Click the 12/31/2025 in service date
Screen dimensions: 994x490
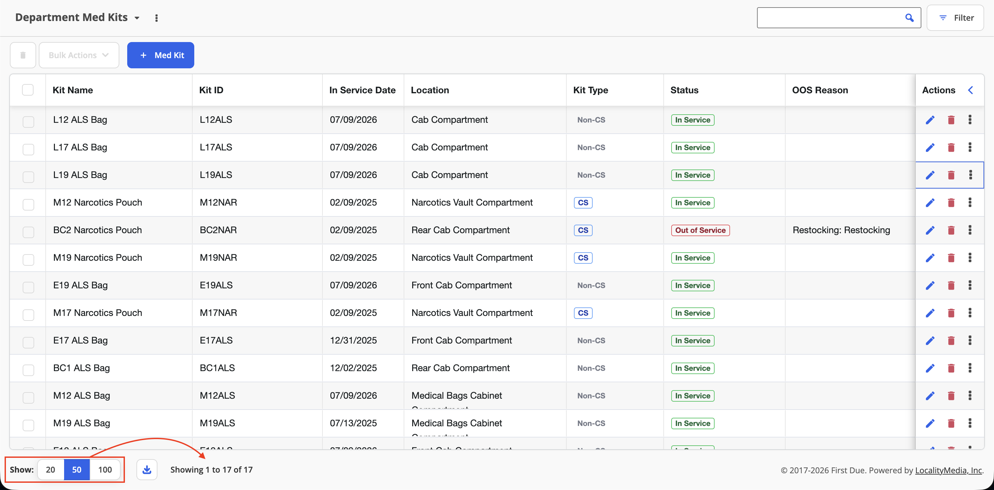coord(353,341)
